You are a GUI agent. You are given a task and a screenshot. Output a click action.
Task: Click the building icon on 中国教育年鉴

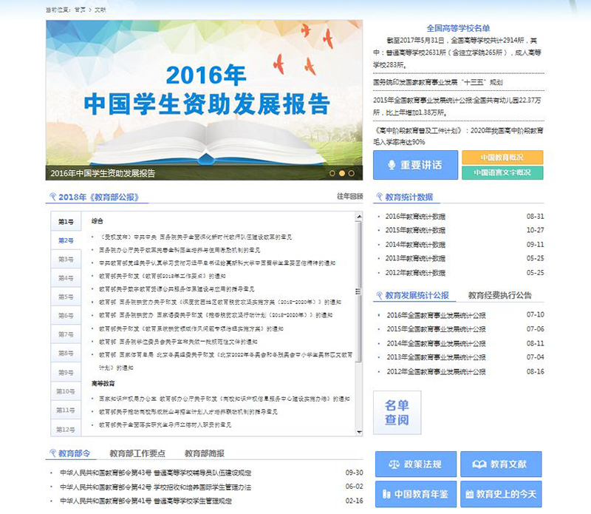386,493
